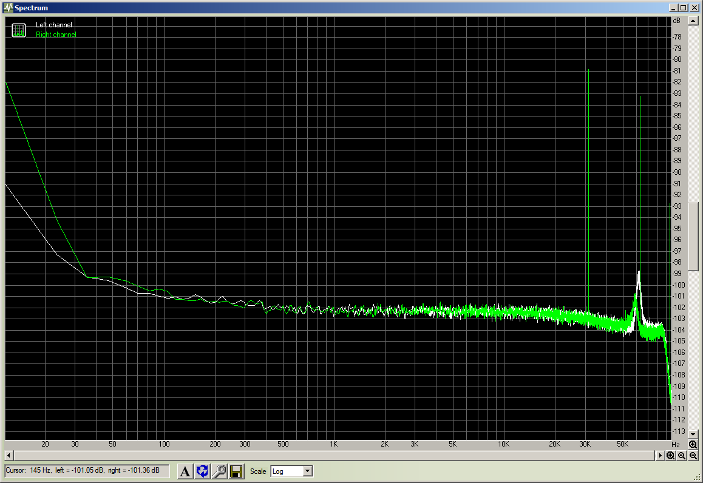Click the vertical scrollbar down arrow
Viewport: 703px width, 483px height.
[693, 434]
